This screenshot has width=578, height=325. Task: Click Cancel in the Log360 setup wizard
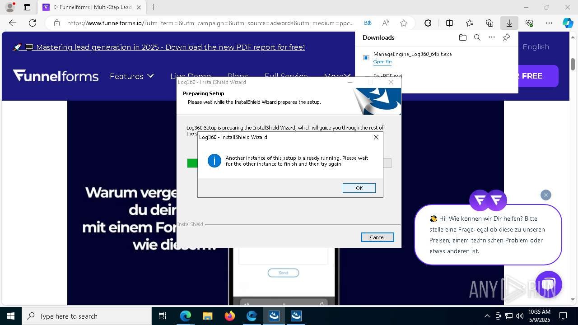378,237
